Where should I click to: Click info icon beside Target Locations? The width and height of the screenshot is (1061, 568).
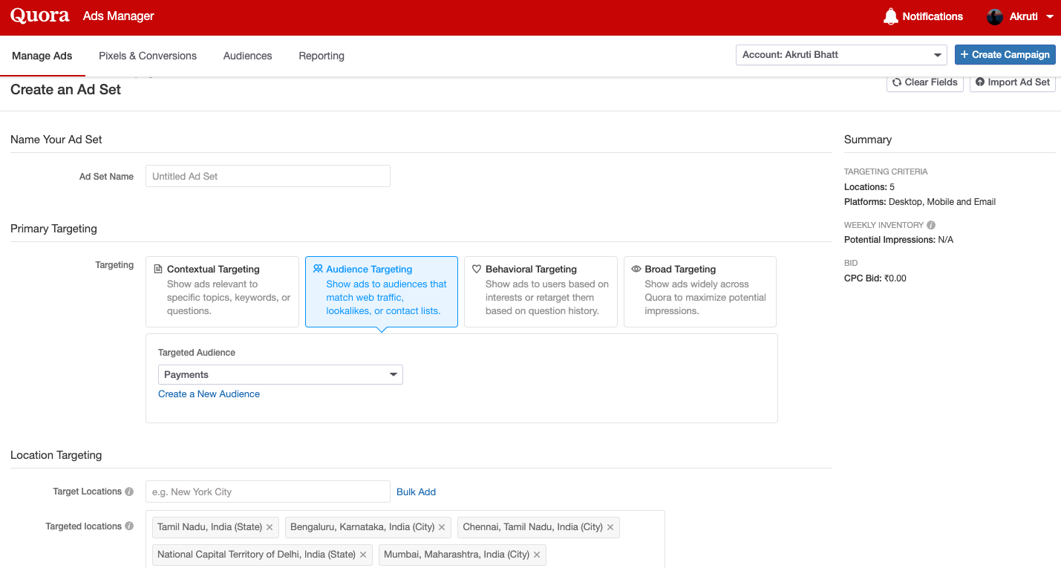pyautogui.click(x=129, y=492)
